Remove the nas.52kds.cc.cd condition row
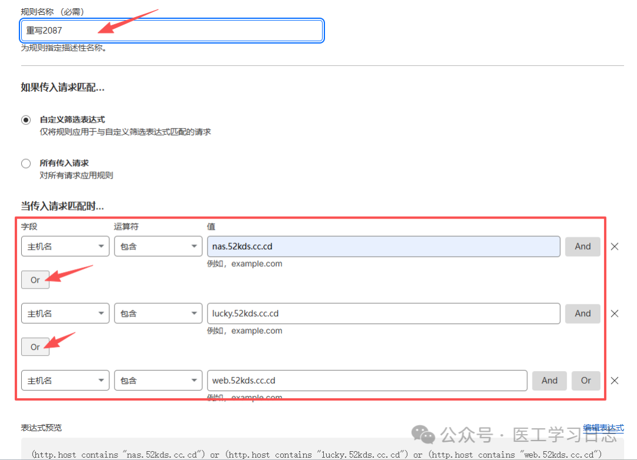The width and height of the screenshot is (637, 460). pos(614,247)
